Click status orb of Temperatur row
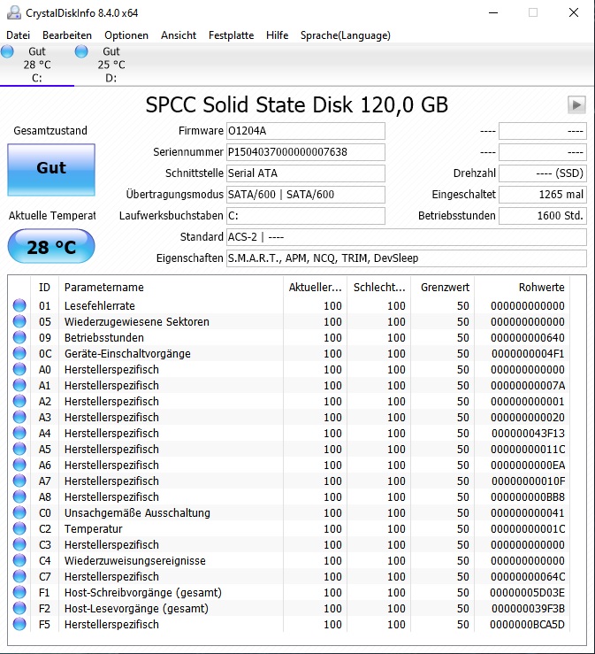The image size is (595, 654). pos(19,528)
